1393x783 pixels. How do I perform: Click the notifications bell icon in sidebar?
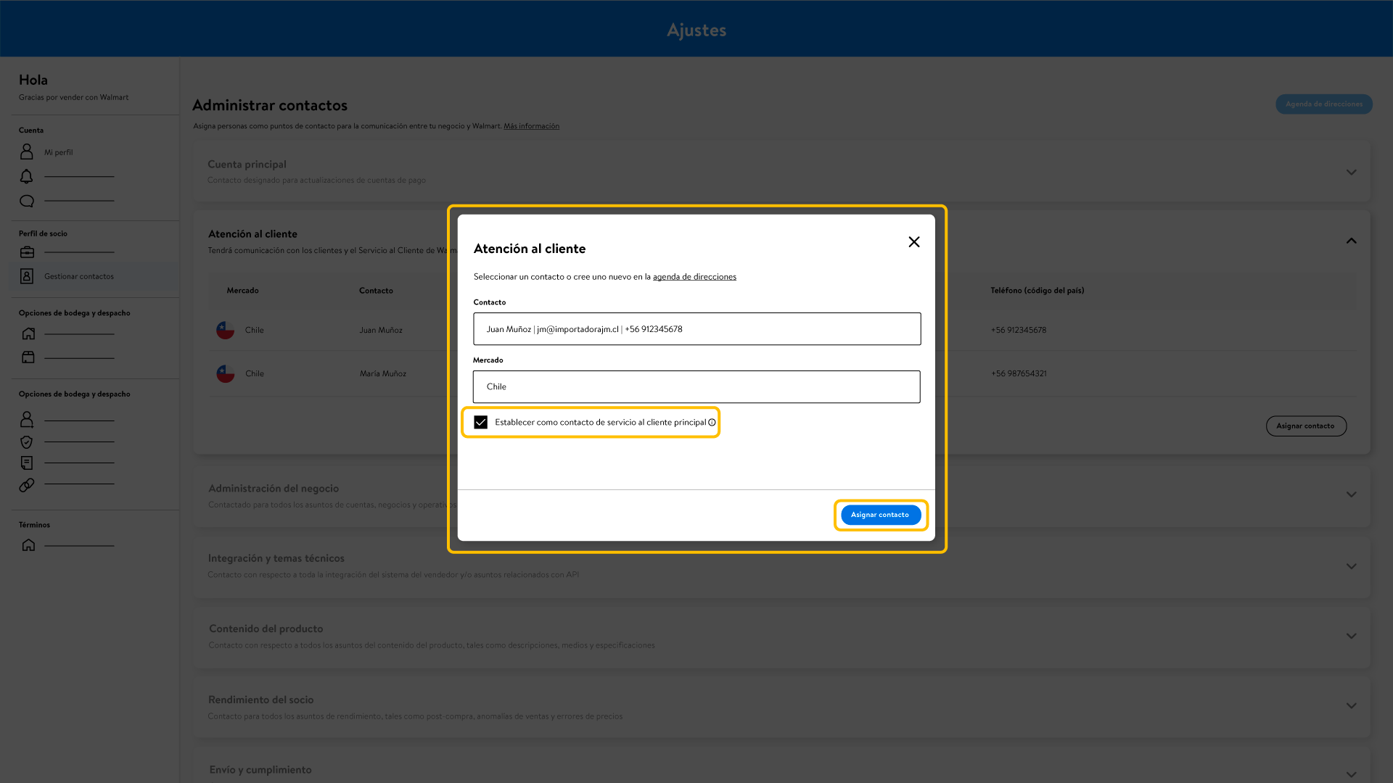27,176
